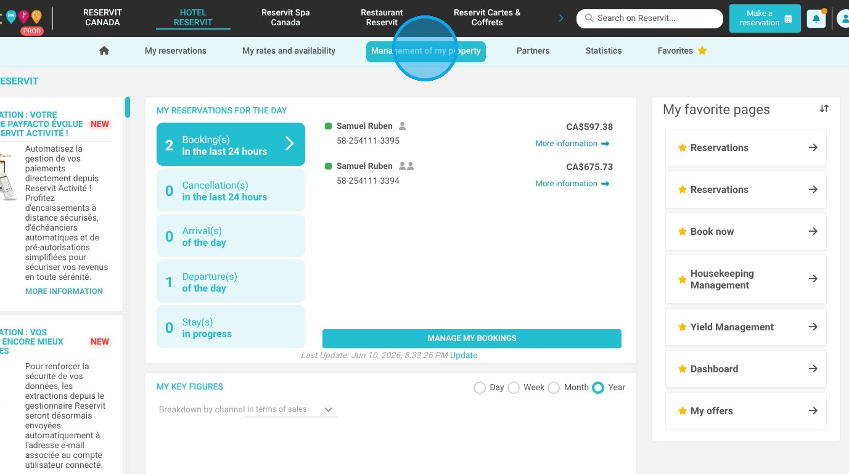Click the Favorites star icon
Viewport: 849px width, 474px height.
tap(702, 51)
